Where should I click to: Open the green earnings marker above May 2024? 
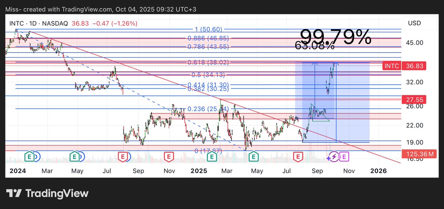point(75,156)
